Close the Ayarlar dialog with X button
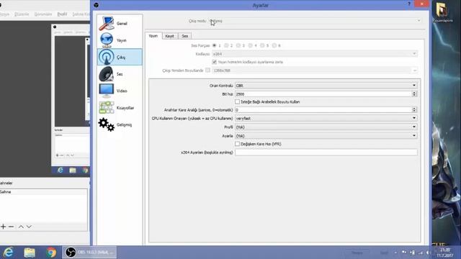461x259 pixels. click(x=422, y=4)
